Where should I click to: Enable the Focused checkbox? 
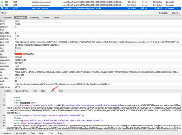157,13
